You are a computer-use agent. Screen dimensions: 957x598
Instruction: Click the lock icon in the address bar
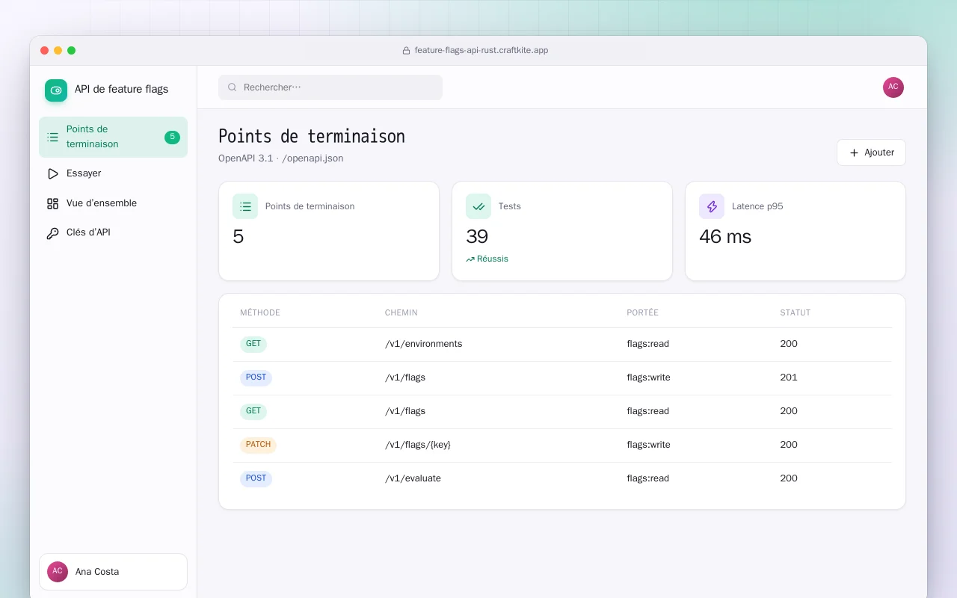point(406,51)
